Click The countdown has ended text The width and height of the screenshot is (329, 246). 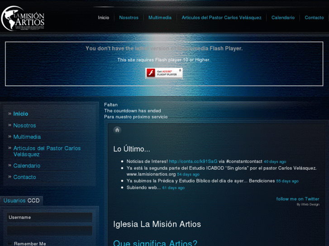pyautogui.click(x=133, y=111)
